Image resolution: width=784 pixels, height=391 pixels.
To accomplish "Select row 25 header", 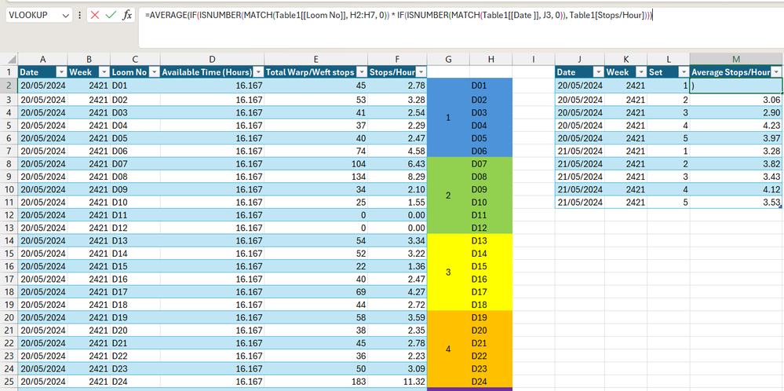I will [x=9, y=382].
